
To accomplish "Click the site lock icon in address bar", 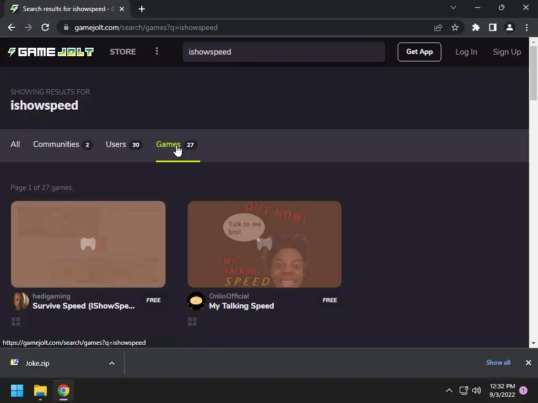I will (66, 27).
